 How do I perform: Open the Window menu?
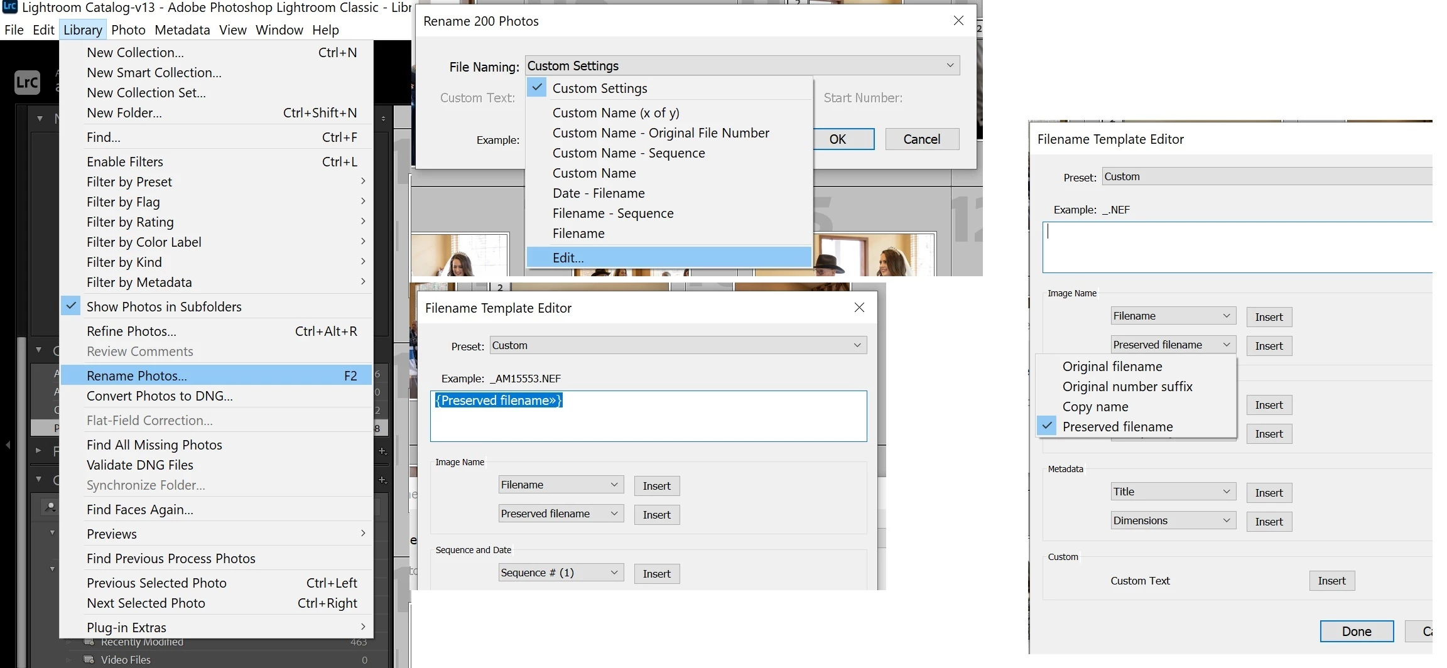click(x=279, y=30)
